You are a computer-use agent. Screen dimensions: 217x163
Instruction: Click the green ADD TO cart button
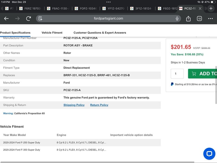point(202,74)
